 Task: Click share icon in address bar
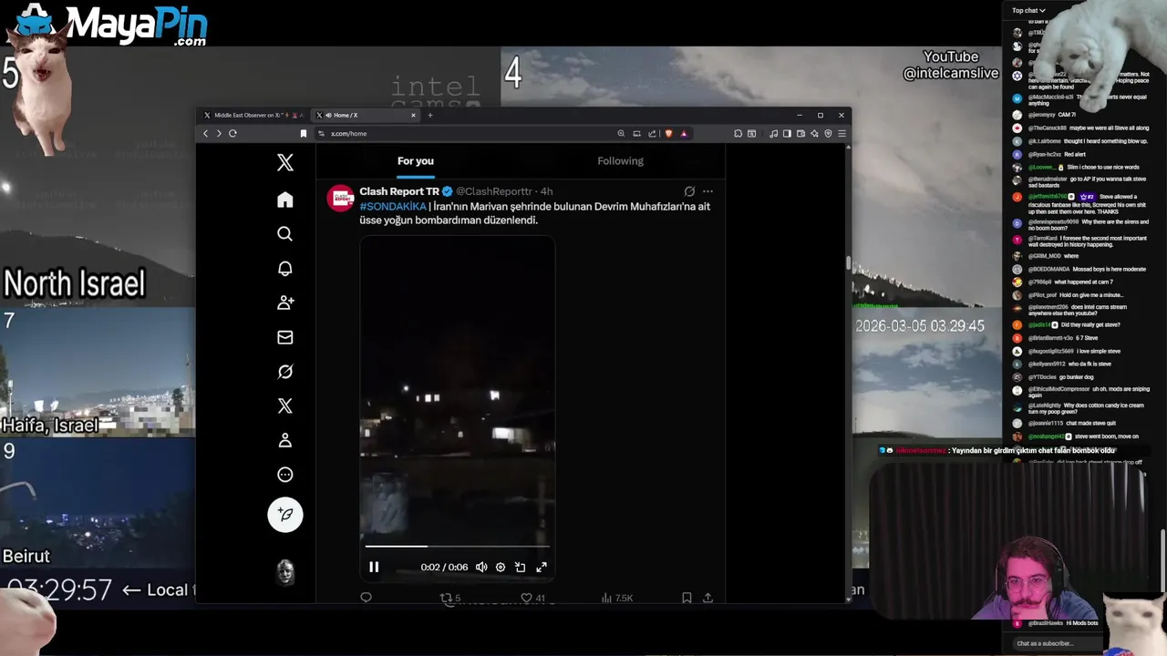coord(652,133)
